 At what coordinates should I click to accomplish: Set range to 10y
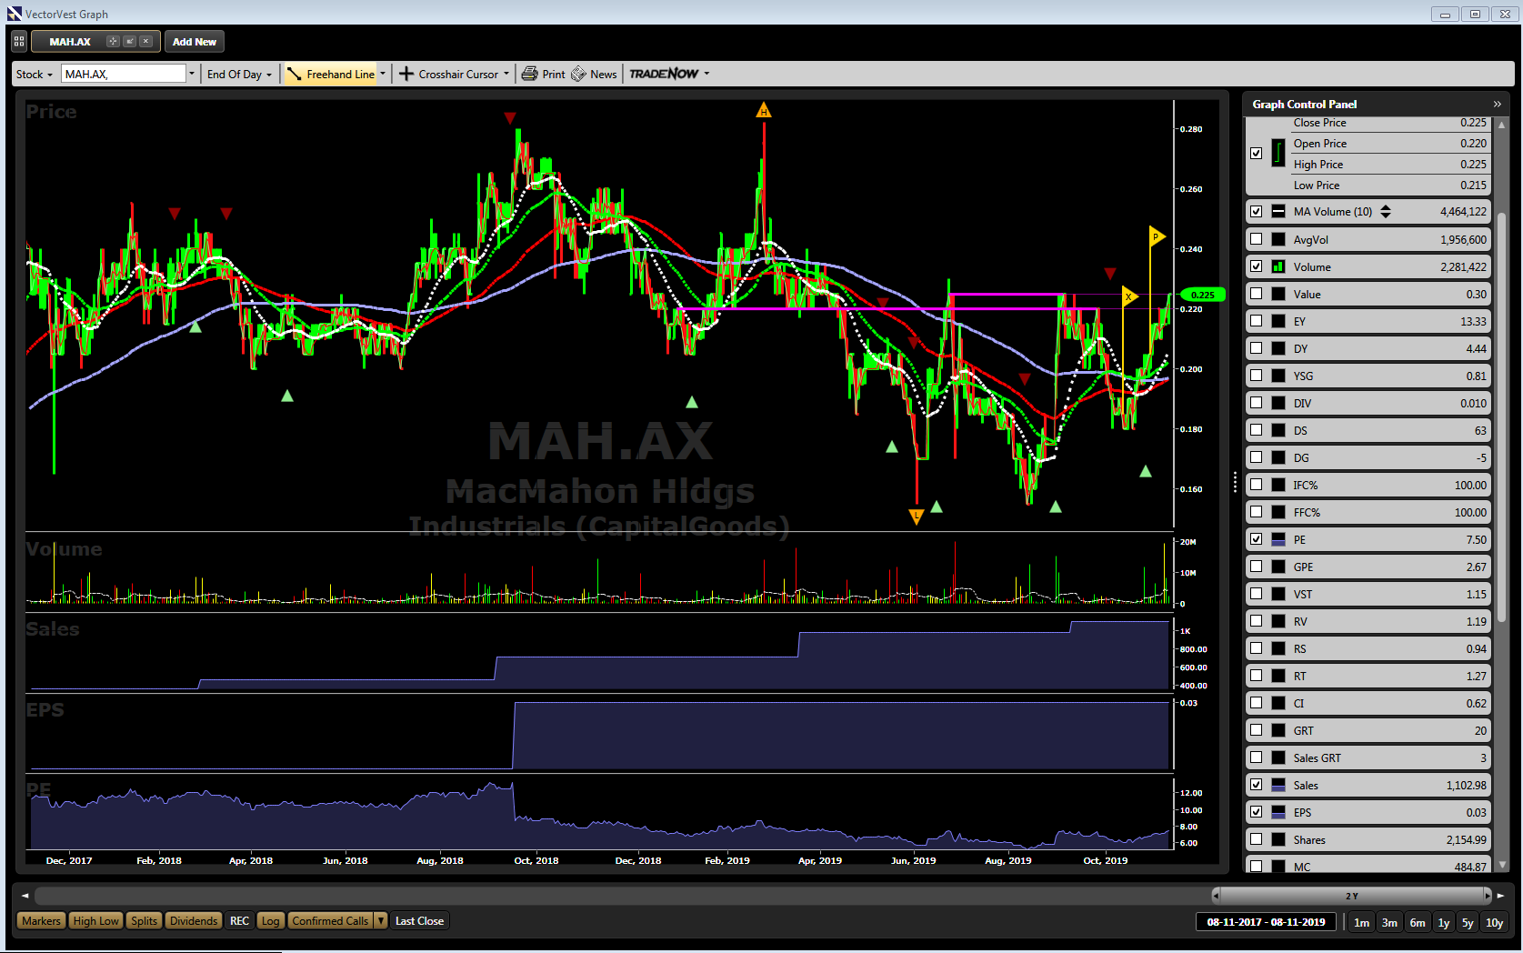point(1495,922)
